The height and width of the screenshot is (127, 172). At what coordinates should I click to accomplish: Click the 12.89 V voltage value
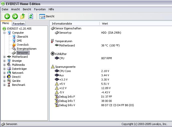point(106,88)
